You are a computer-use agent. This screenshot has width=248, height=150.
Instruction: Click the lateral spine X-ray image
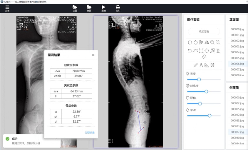coord(135,82)
